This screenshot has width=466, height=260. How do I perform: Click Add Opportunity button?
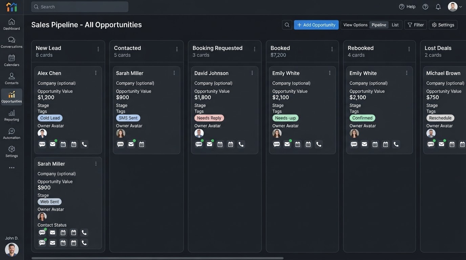(316, 25)
